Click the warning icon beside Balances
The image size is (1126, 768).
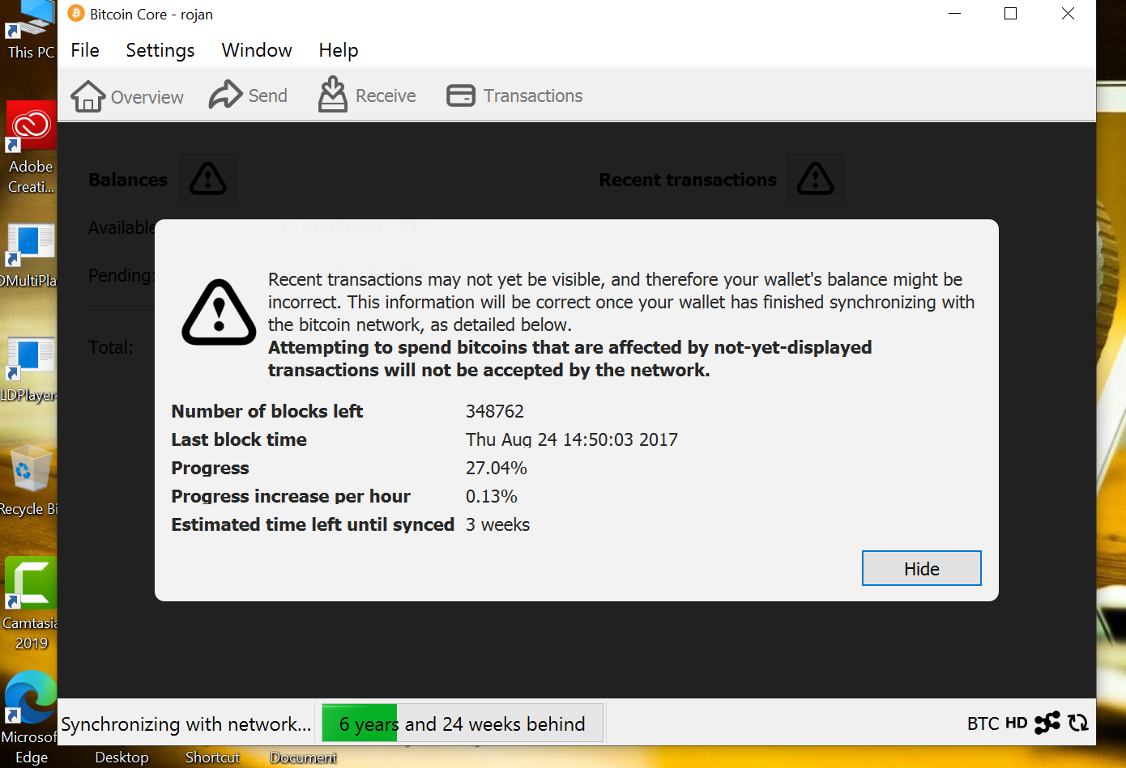tap(208, 179)
